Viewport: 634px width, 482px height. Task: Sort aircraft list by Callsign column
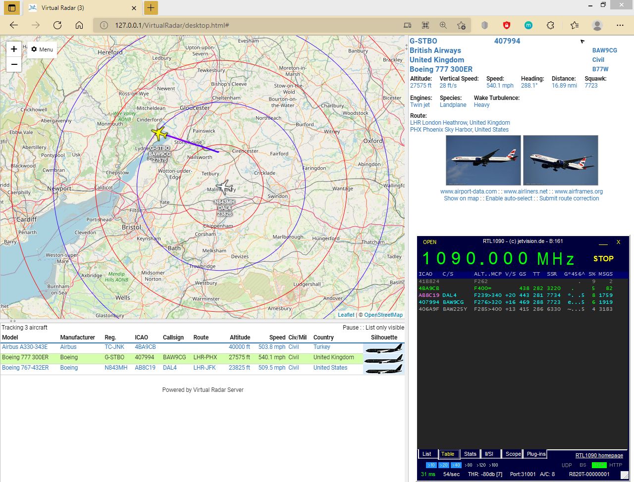click(173, 337)
